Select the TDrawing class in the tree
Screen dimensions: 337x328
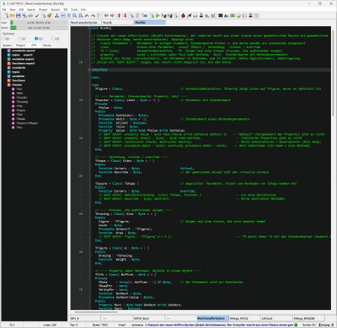click(x=22, y=102)
